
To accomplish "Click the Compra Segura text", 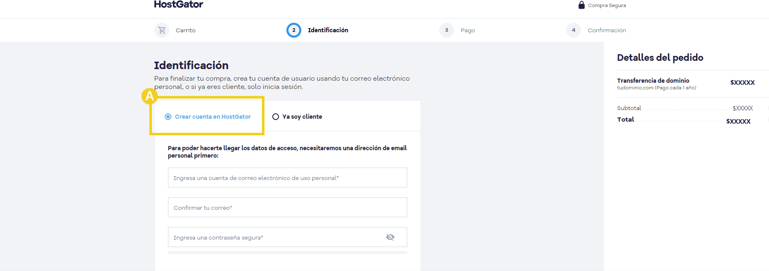I will [607, 5].
